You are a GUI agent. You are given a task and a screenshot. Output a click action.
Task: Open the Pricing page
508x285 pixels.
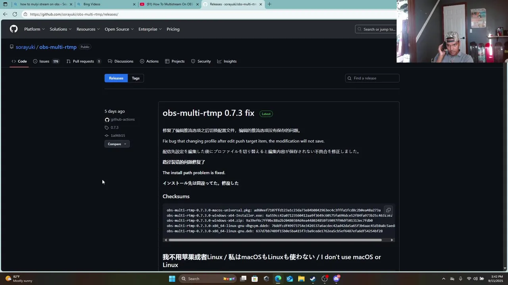(173, 29)
